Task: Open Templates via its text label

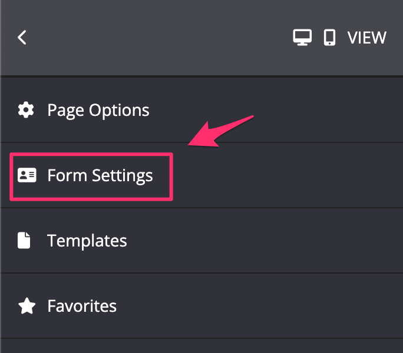Action: (87, 241)
